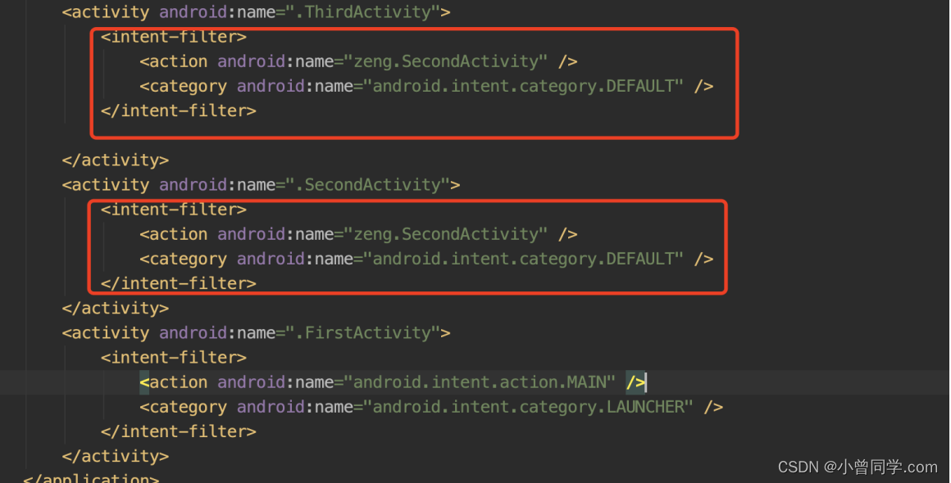Click "zeng.SecondActivity" action inside ThirdActivity
Screen dimensions: 951x483
pos(445,61)
